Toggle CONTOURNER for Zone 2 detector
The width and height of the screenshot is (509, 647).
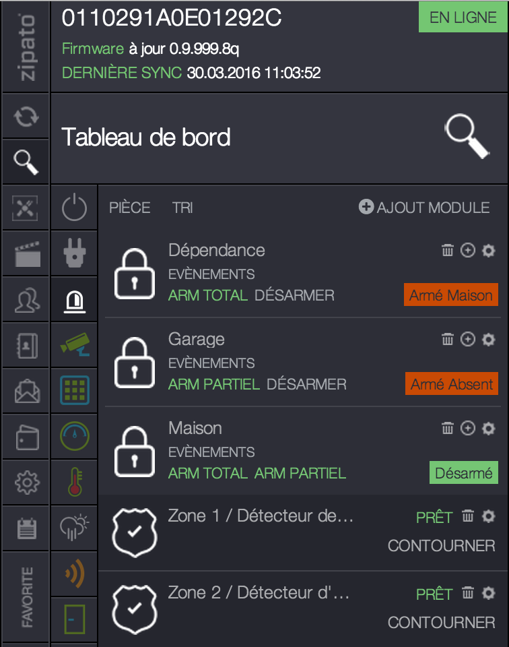click(441, 622)
